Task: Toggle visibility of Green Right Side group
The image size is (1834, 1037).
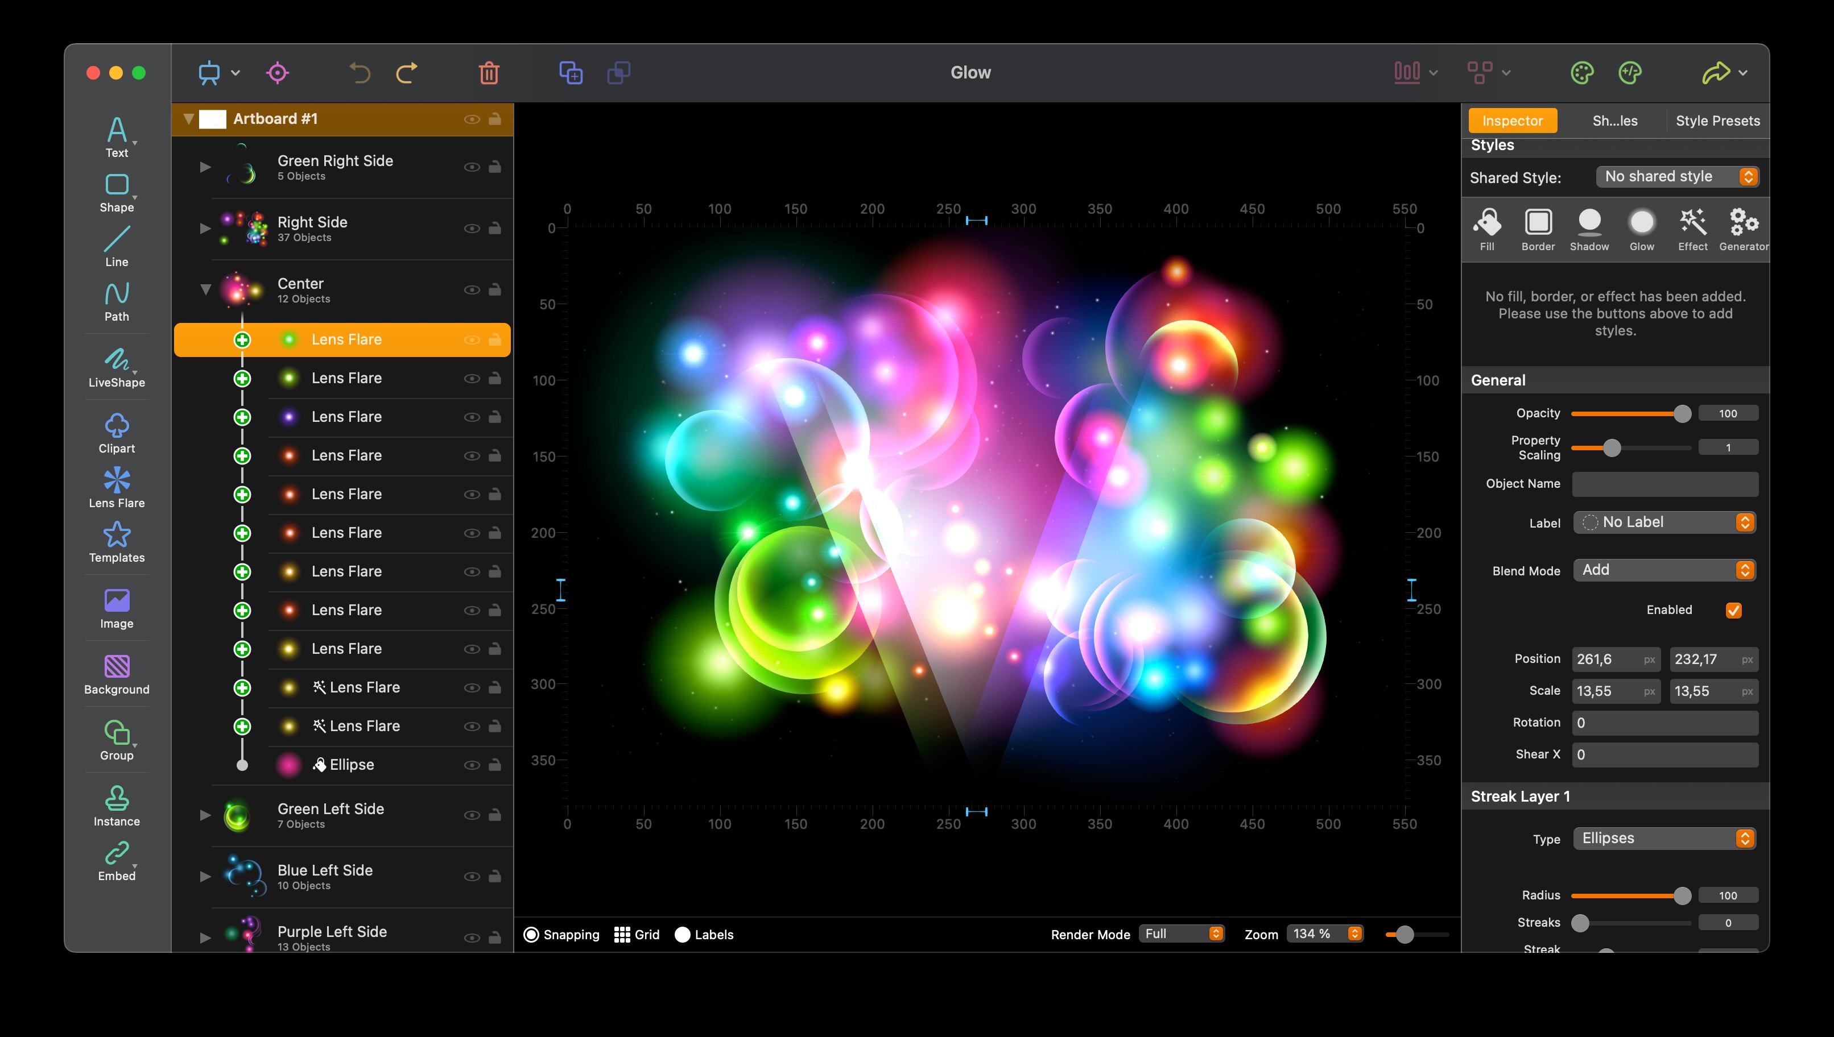Action: point(472,167)
